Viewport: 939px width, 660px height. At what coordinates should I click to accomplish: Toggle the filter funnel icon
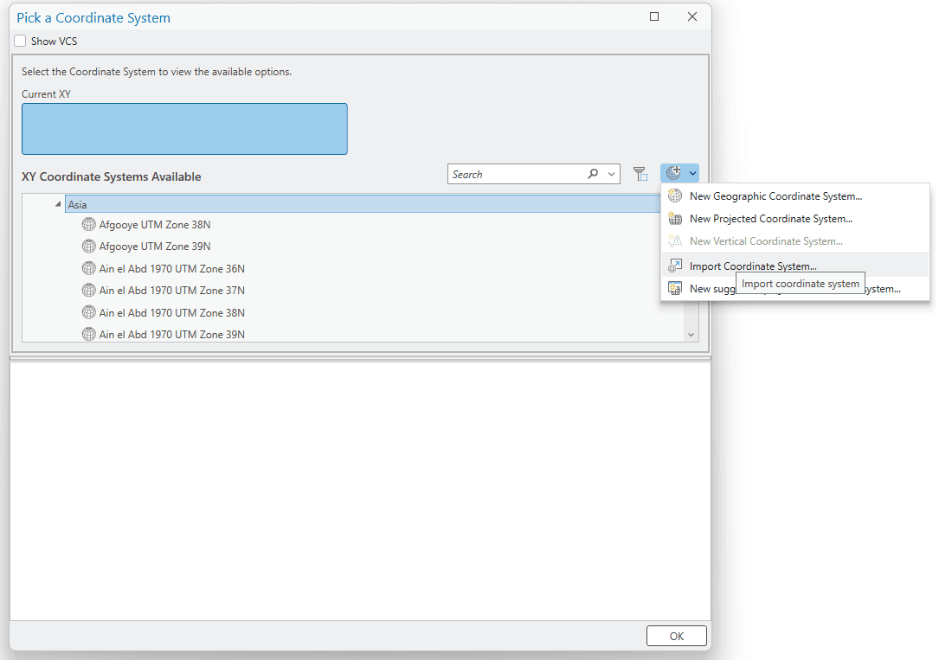coord(641,174)
